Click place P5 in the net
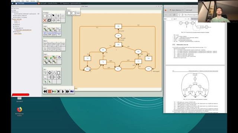The width and height of the screenshot is (238, 133). 138,52
